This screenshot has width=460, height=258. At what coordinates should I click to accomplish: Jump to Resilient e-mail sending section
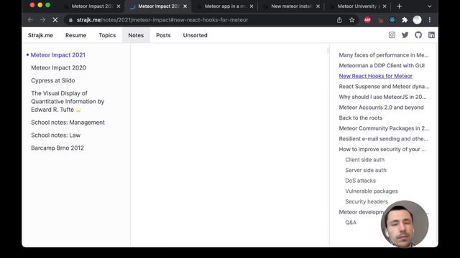383,138
